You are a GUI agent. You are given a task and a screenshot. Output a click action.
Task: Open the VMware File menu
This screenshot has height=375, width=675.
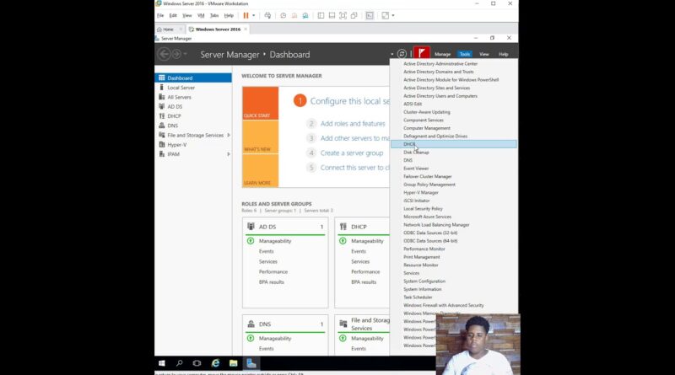[160, 15]
